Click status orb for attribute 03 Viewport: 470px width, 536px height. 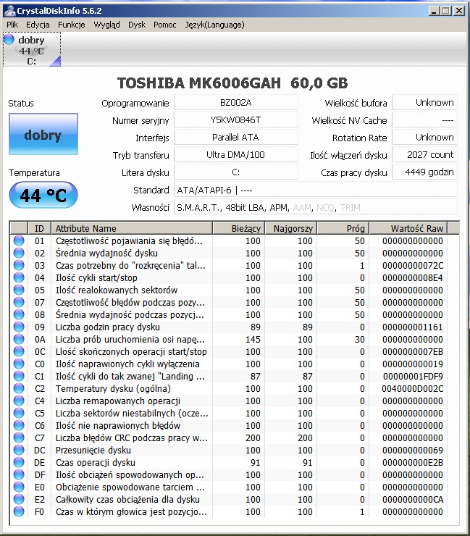pyautogui.click(x=19, y=265)
